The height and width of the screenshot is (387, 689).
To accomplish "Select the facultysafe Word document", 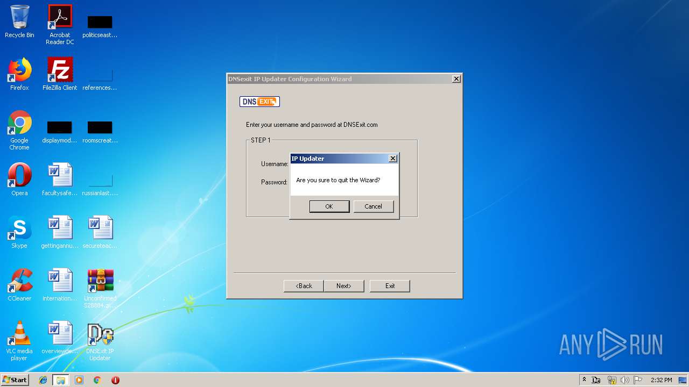I will point(60,180).
